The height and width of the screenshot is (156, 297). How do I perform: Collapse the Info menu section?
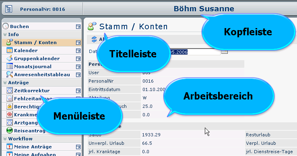[x=5, y=34]
